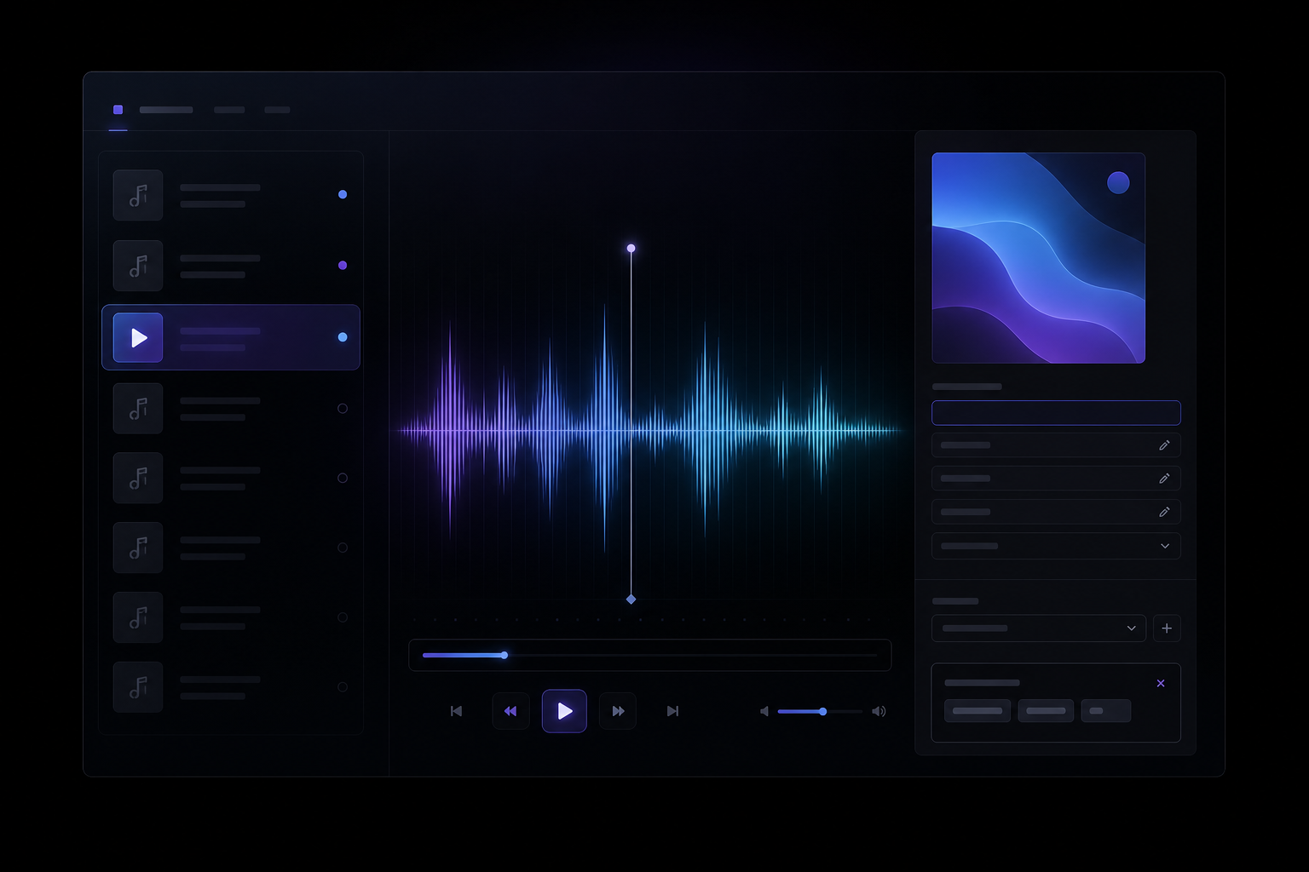
Task: Click the second tag chip in the tag card
Action: pos(1046,711)
